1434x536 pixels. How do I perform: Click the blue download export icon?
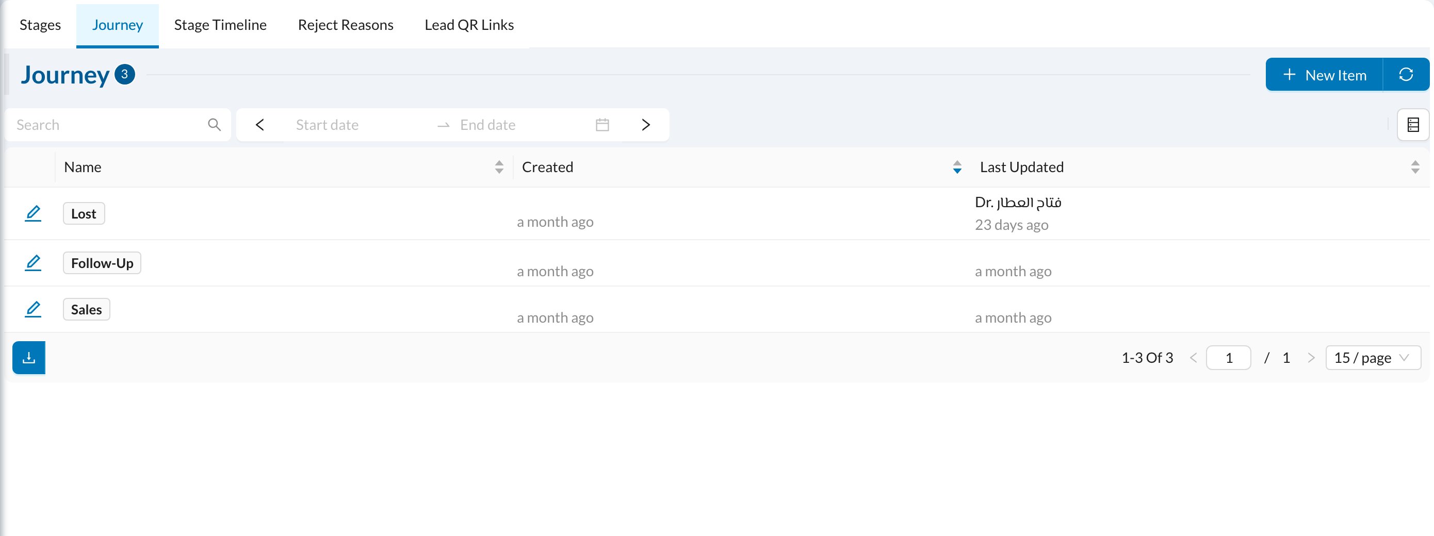(29, 358)
